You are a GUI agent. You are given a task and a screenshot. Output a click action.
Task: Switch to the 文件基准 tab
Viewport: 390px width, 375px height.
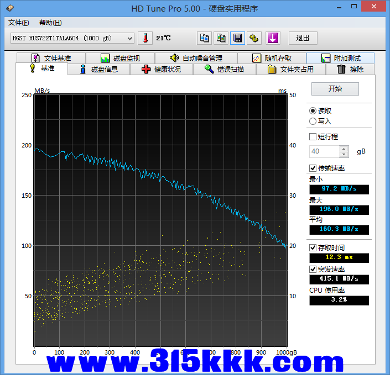pyautogui.click(x=51, y=58)
